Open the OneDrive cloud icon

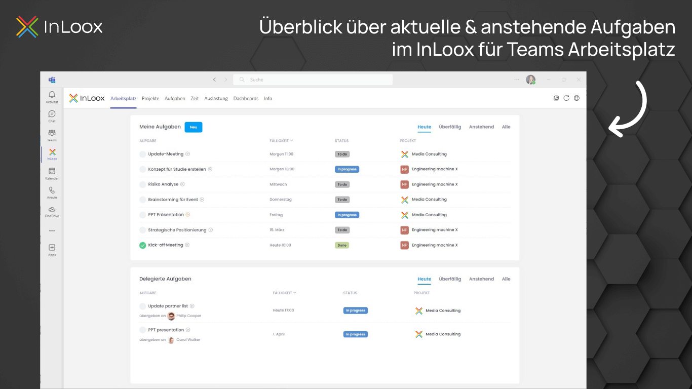tap(52, 209)
